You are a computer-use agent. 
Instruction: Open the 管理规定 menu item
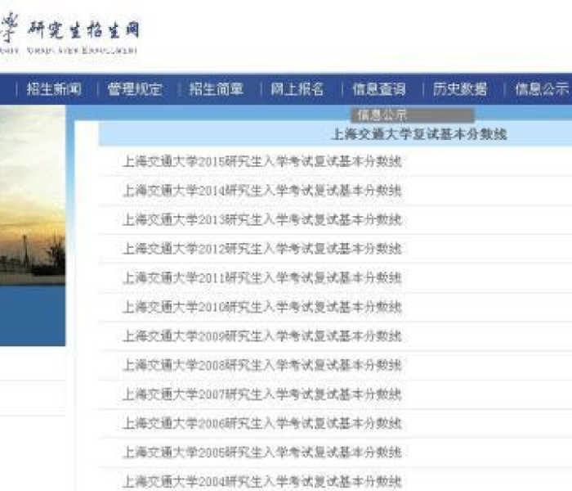click(x=135, y=89)
